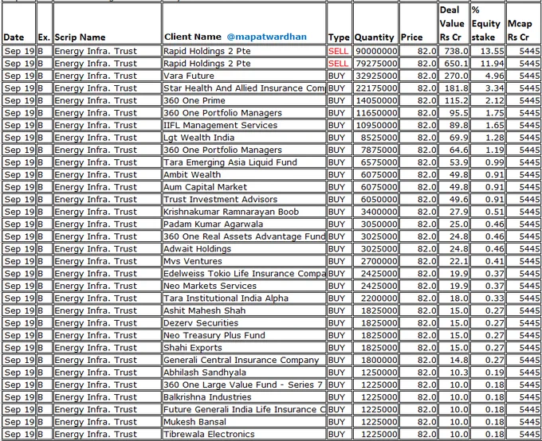
Task: Select client cell Tara Emerging Asia Liquid Fund
Action: tap(244, 162)
